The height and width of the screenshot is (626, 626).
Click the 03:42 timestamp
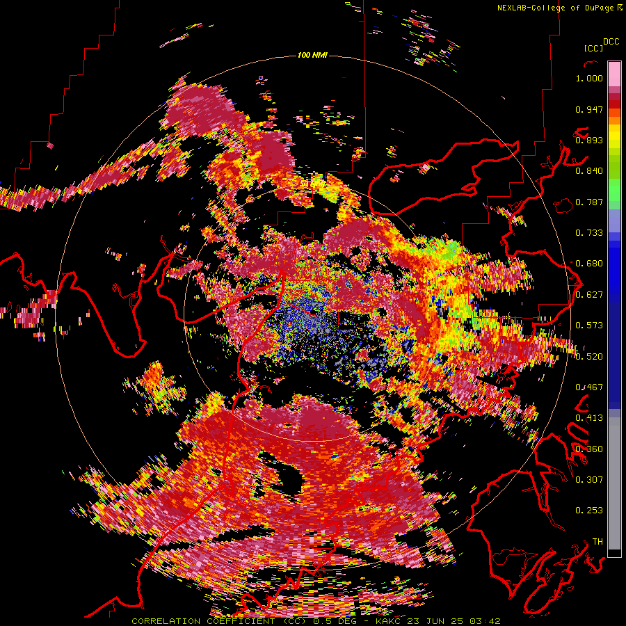click(x=485, y=621)
